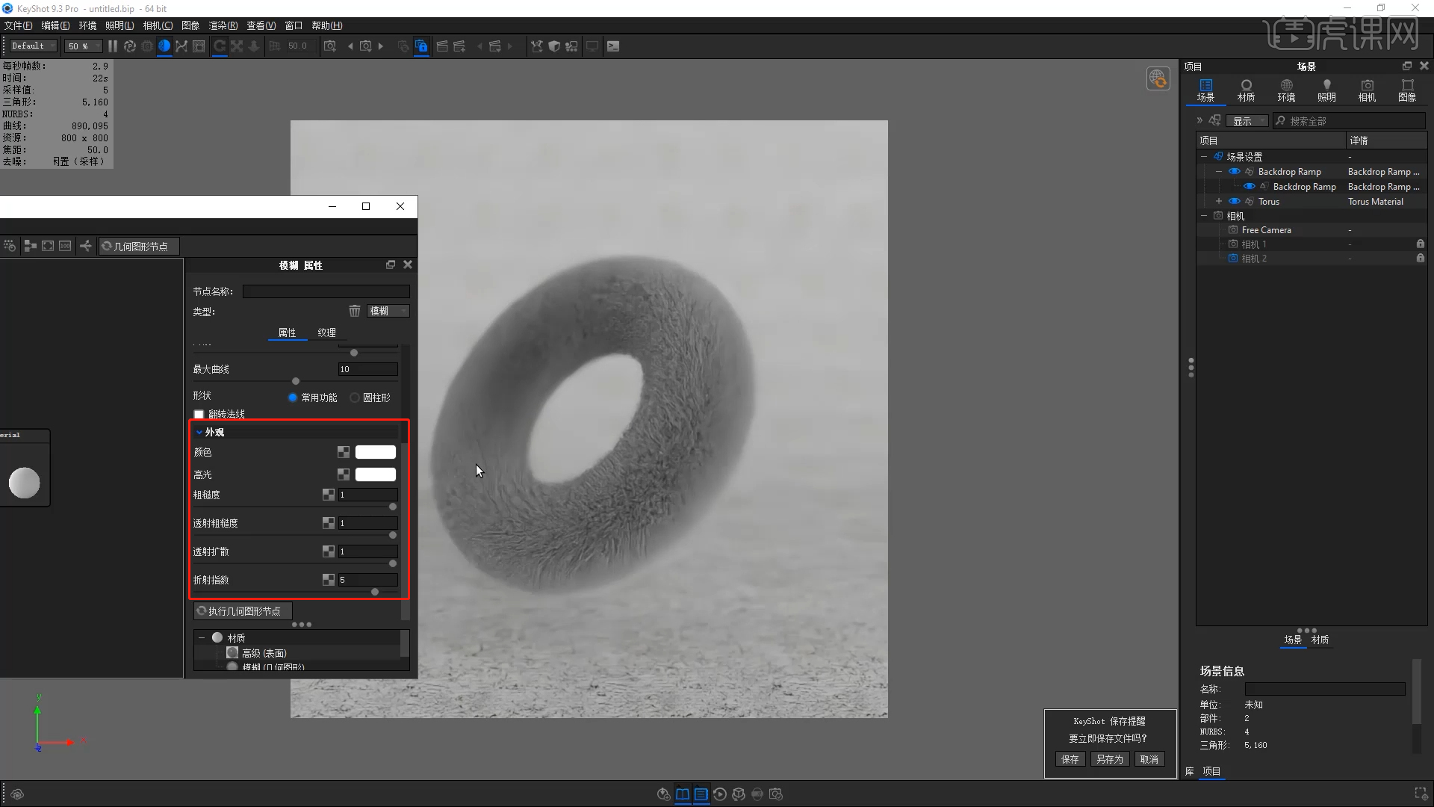
Task: Click the screenshot camera icon in toolbar
Action: click(x=329, y=46)
